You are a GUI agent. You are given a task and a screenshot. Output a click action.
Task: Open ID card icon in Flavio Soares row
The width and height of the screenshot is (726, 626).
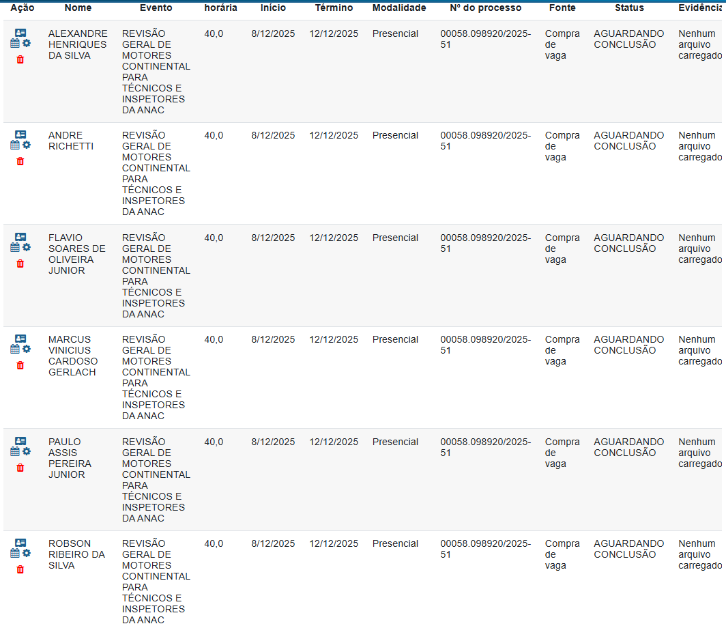pyautogui.click(x=20, y=237)
